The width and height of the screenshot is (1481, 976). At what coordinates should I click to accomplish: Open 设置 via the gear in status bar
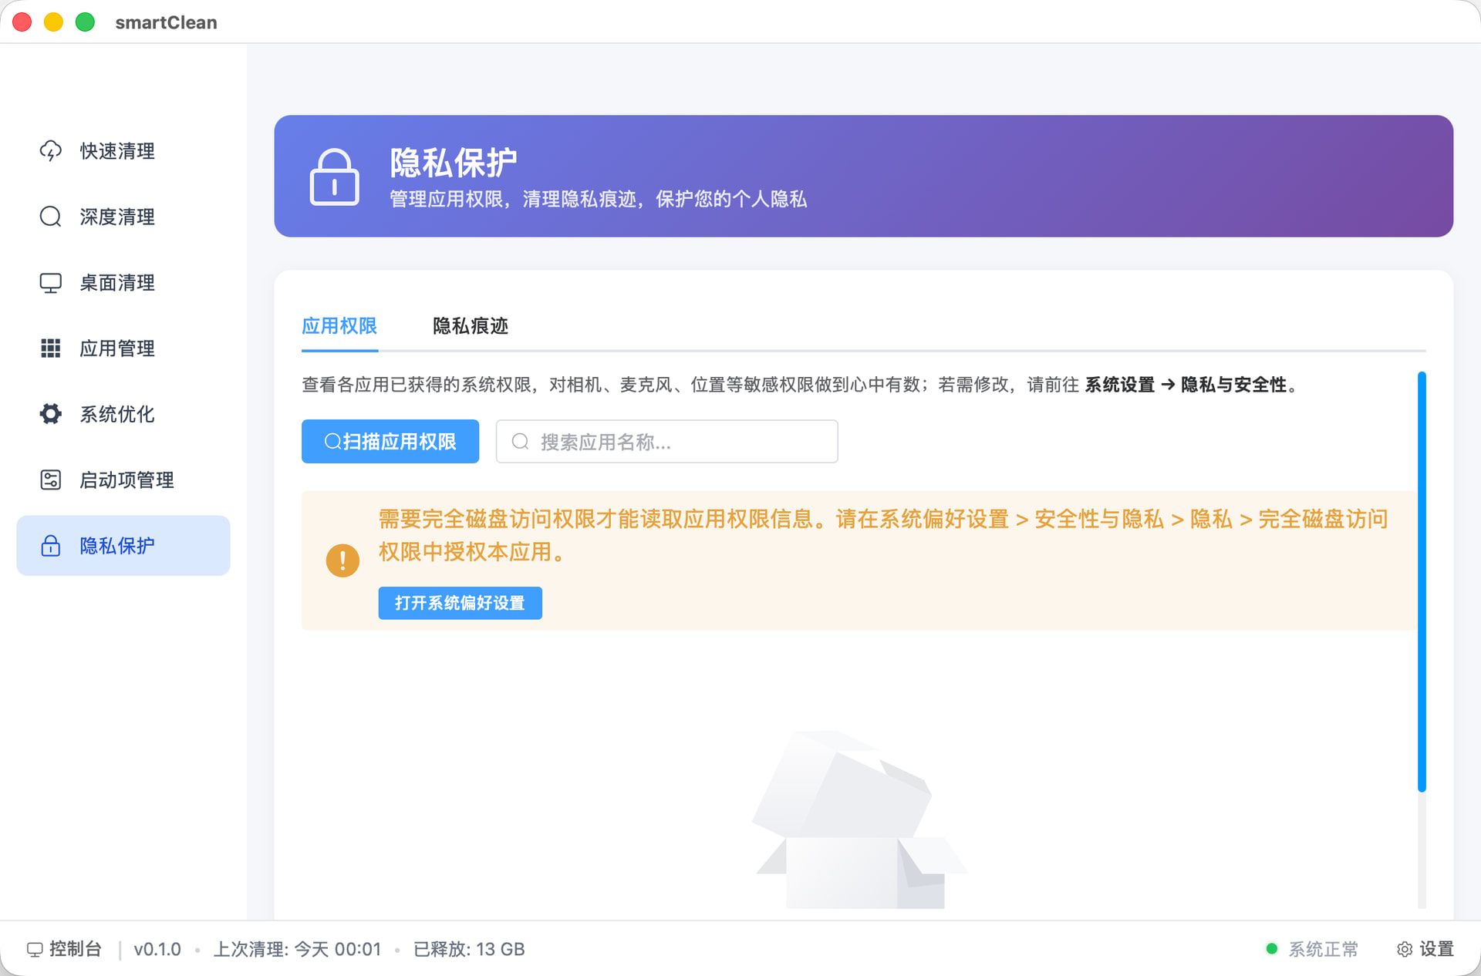[1404, 949]
